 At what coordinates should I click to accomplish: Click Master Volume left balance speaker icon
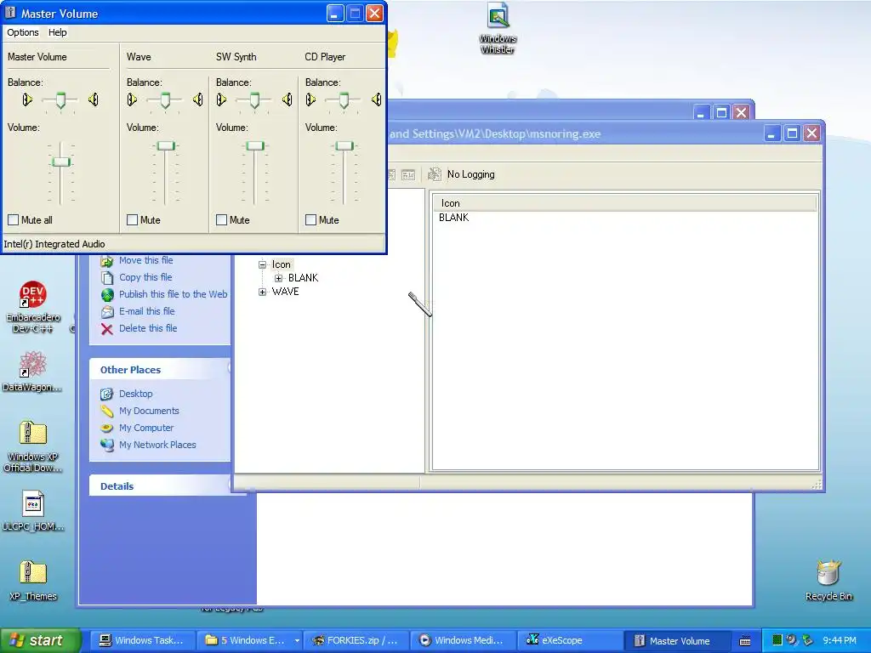pos(26,100)
